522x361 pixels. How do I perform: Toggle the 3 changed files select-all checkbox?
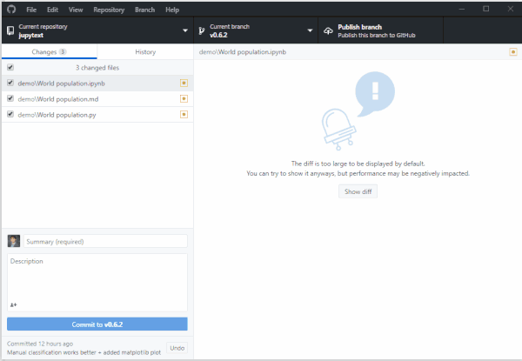pyautogui.click(x=10, y=67)
